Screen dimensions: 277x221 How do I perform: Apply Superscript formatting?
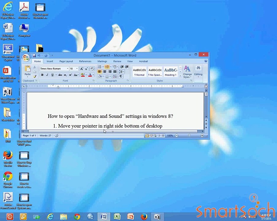coord(70,75)
